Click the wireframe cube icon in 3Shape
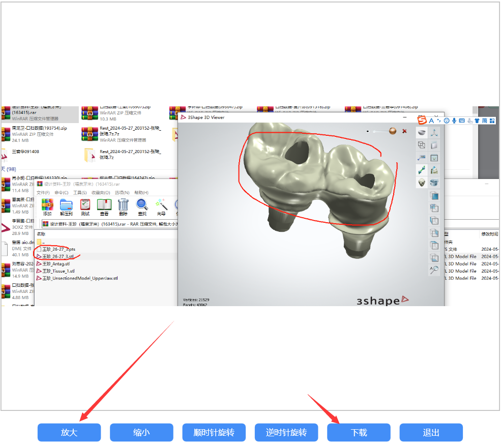Screen dimensions: 501x447 (x=422, y=145)
